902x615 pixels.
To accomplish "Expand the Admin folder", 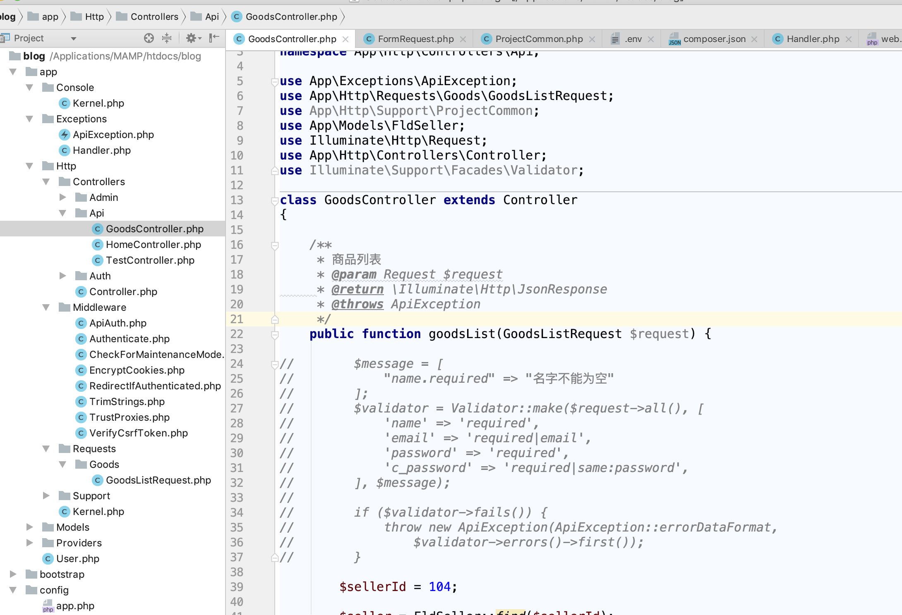I will [x=62, y=198].
